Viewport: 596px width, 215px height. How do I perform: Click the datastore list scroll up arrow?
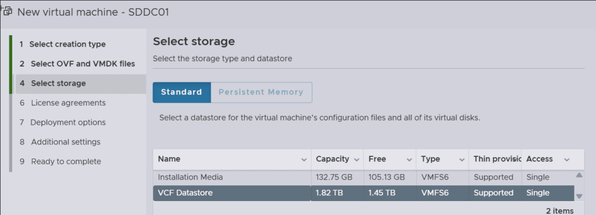point(579,175)
